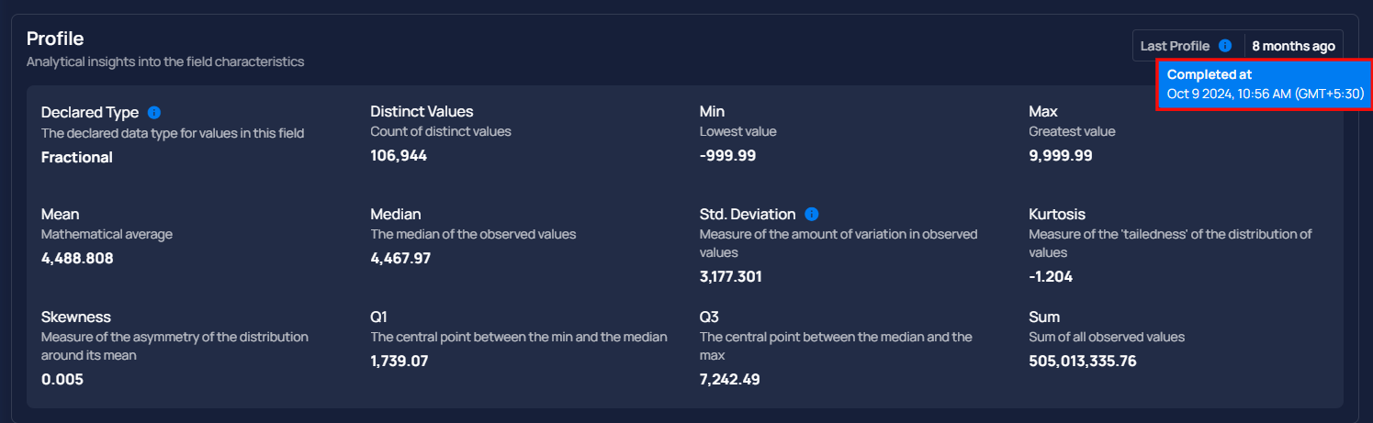The height and width of the screenshot is (423, 1373).
Task: Click the Skewness value 0.005
Action: click(62, 379)
